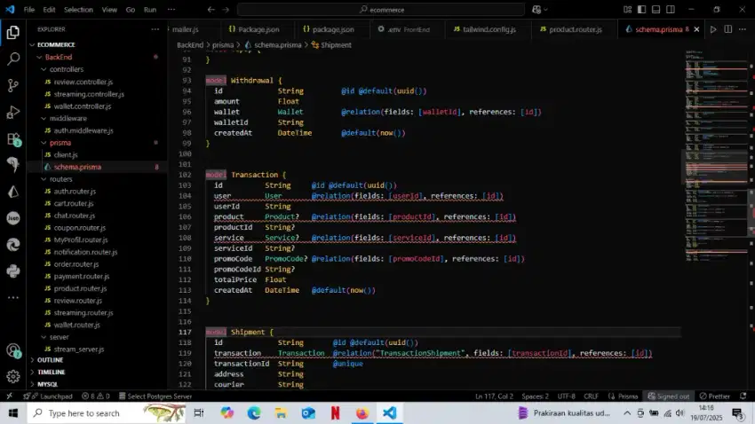The width and height of the screenshot is (755, 424).
Task: Open Microsoft Edge from the taskbar
Action: (254, 413)
